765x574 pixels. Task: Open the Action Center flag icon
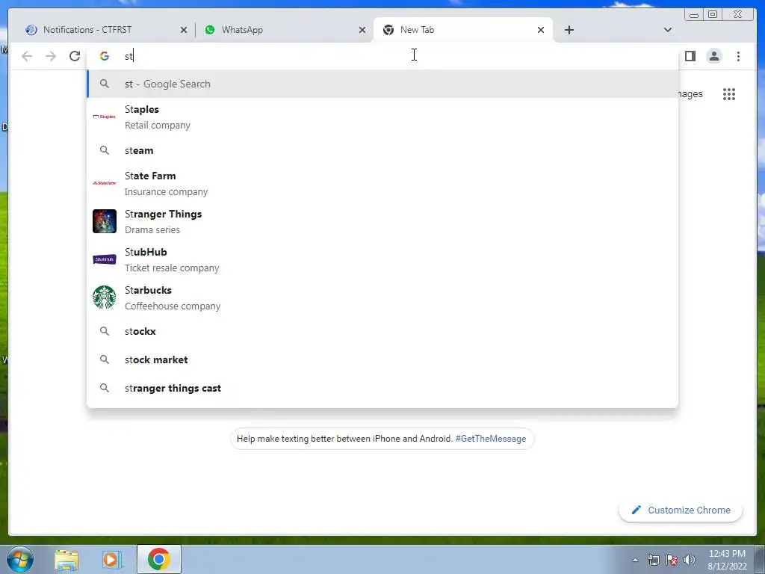(672, 560)
